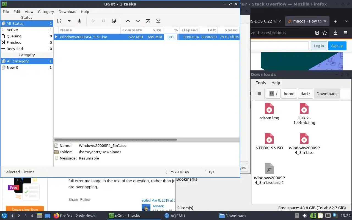Screen dimensions: 352x220
Task: Open a new tab in Firefox
Action: click(x=335, y=21)
